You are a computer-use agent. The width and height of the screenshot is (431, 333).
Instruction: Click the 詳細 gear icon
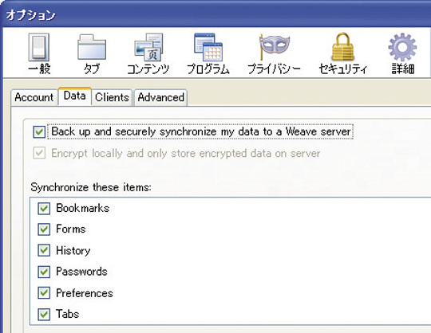(403, 53)
